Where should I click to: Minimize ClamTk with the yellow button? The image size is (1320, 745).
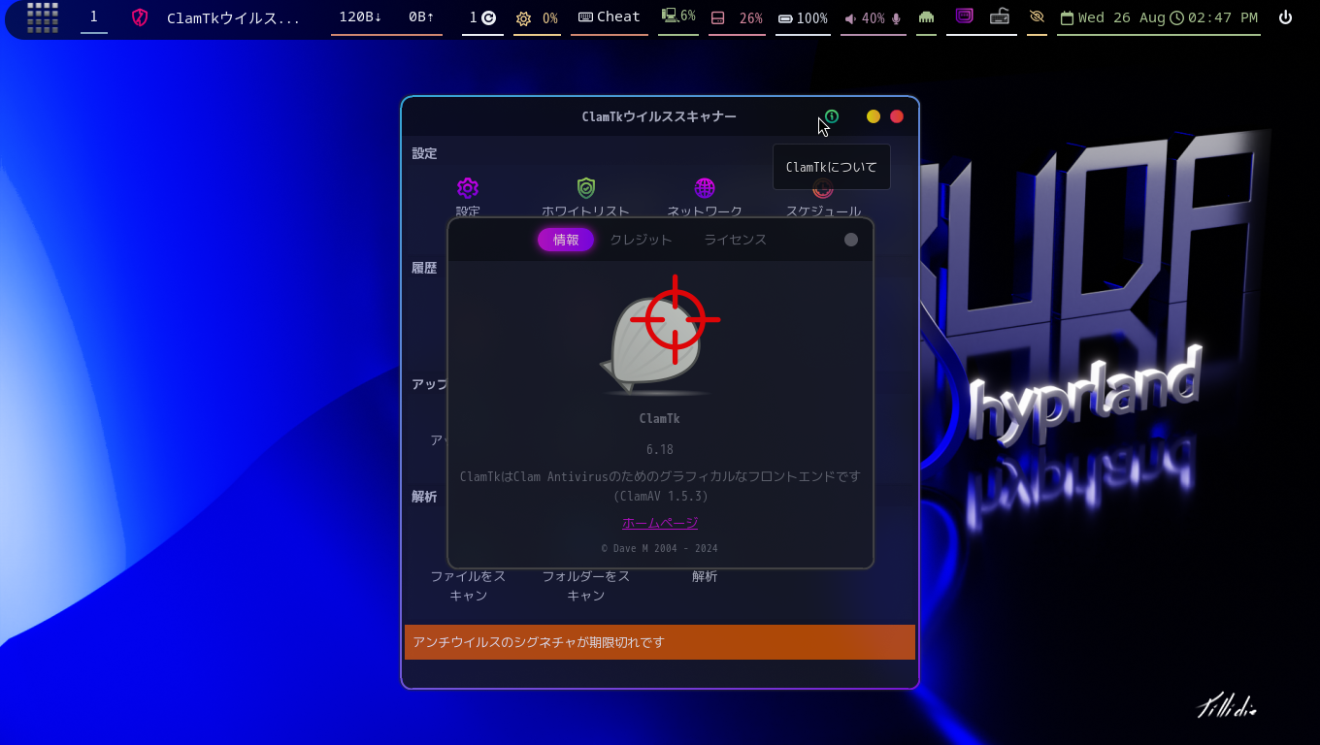pyautogui.click(x=874, y=116)
